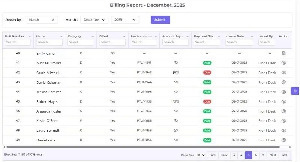Click Amount Payable search field
Image resolution: width=300 pixels, height=162 pixels.
pos(175,42)
